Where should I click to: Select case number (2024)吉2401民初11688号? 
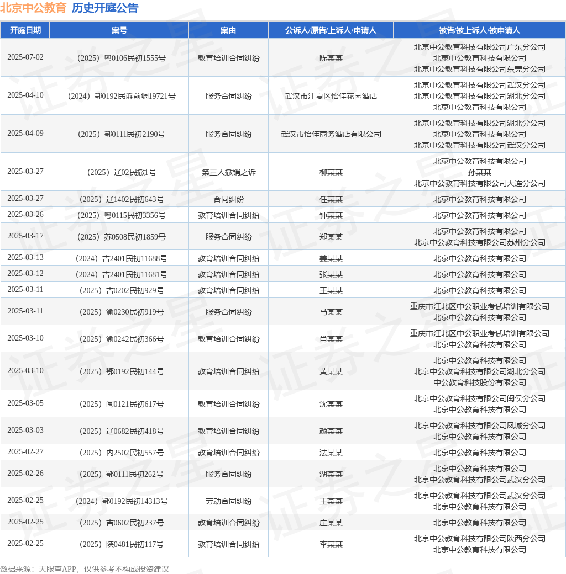coord(119,258)
